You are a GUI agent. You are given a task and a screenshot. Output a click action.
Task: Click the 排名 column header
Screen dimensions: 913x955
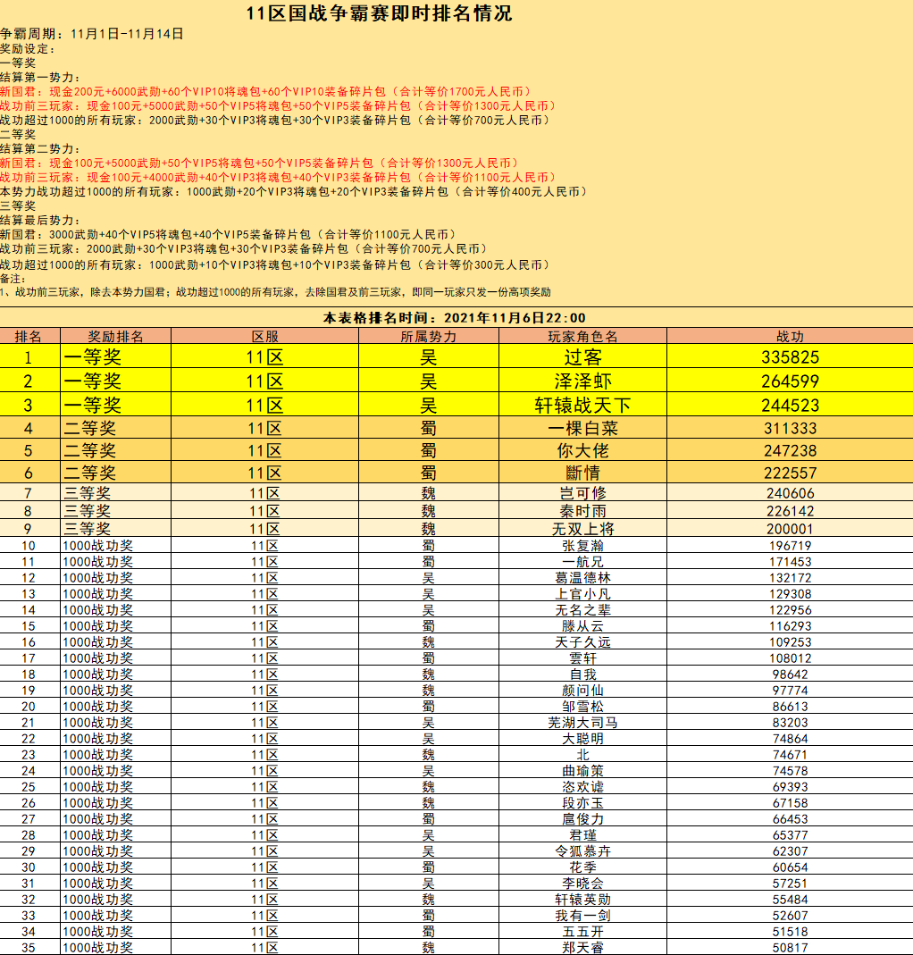(x=29, y=337)
